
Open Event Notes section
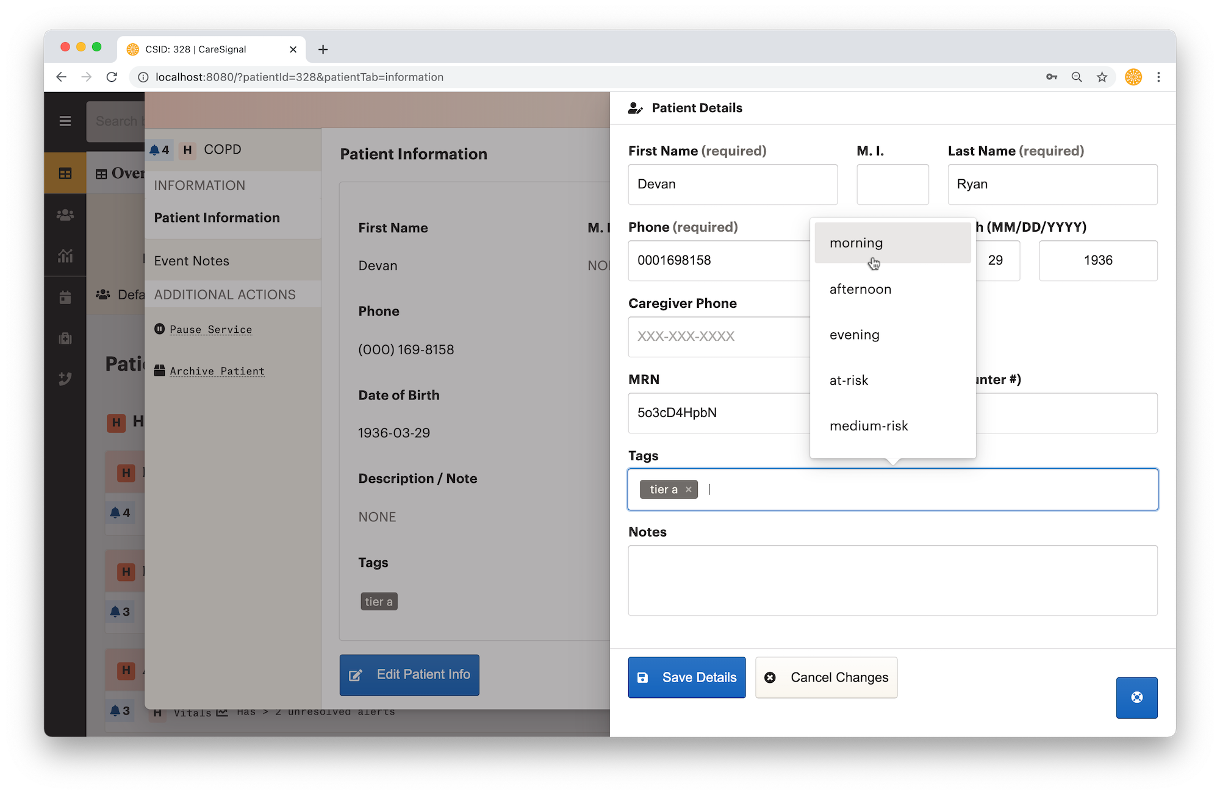pos(233,261)
